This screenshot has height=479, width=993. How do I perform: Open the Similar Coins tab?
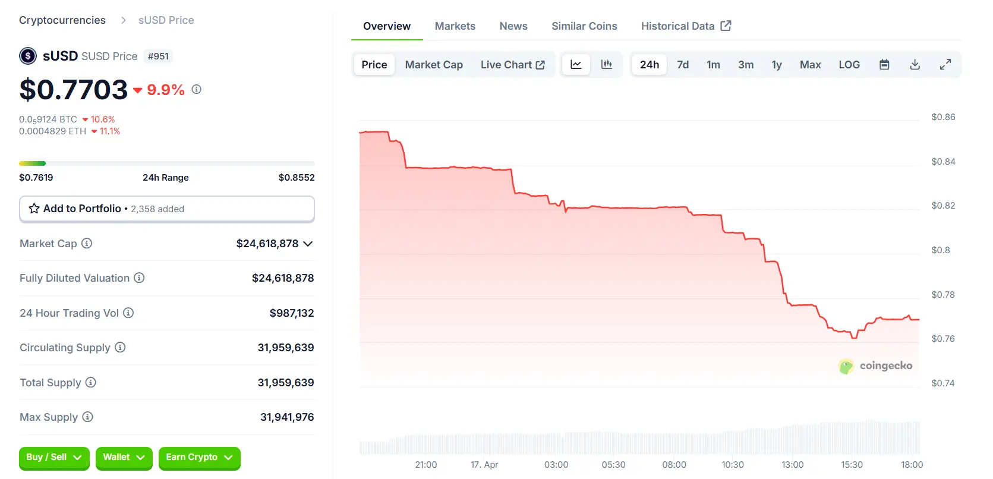point(584,26)
